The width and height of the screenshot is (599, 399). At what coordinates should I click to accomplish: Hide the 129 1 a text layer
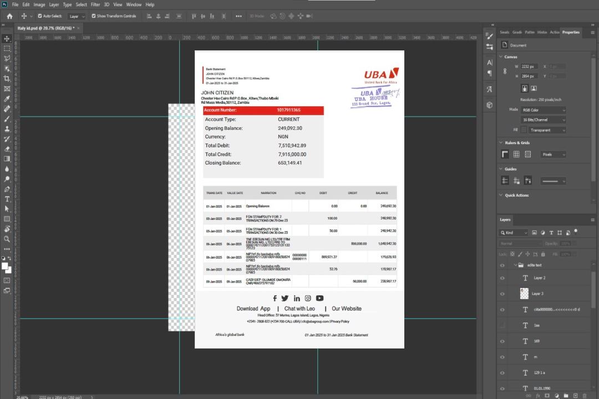502,372
